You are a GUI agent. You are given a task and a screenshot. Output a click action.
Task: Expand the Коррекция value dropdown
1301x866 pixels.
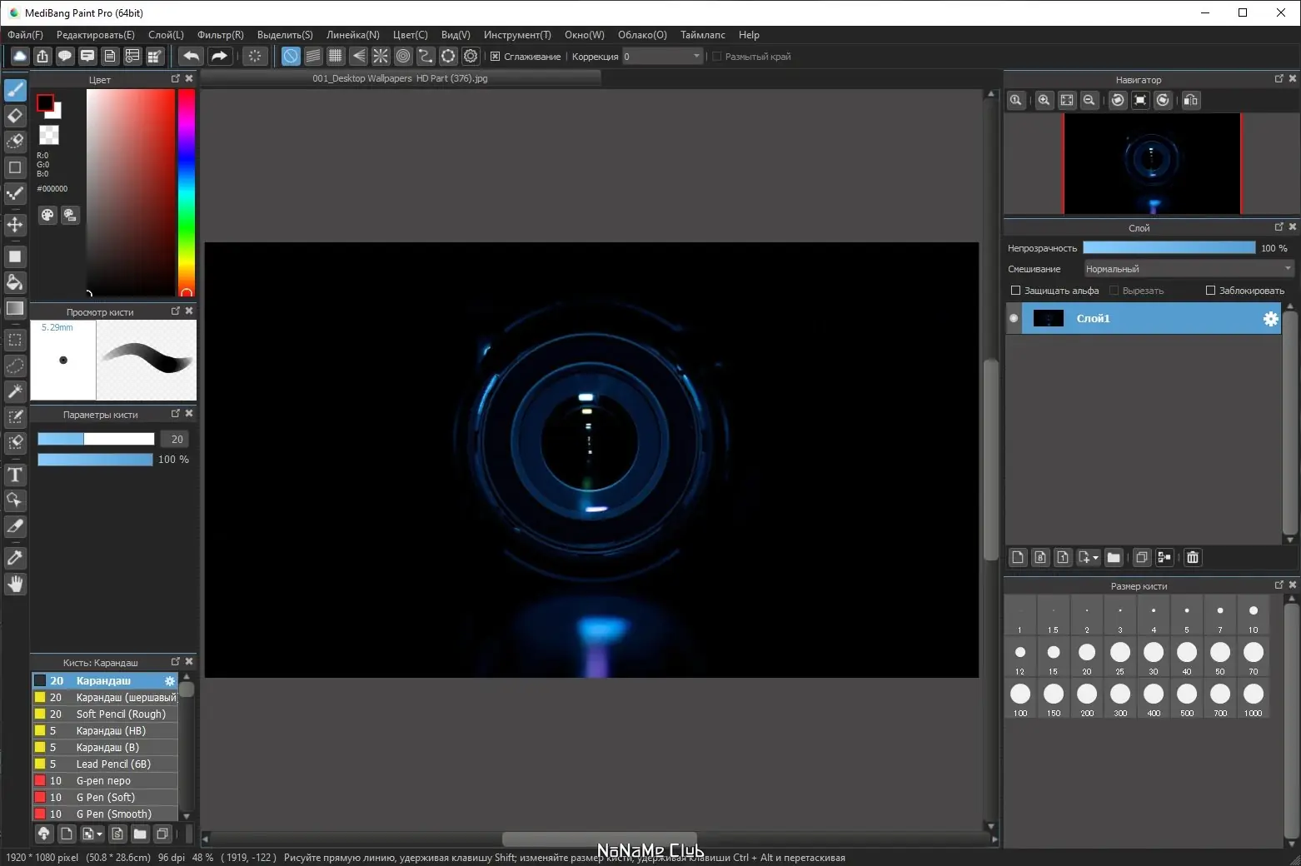[696, 57]
